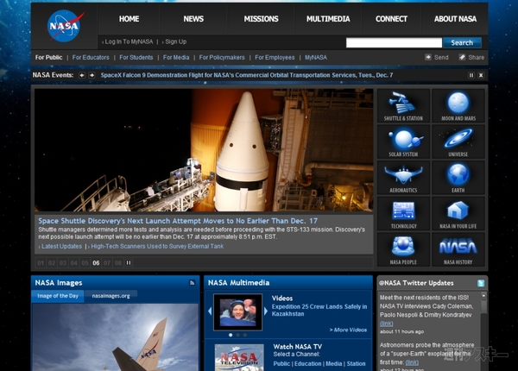
Task: Open the NASA in Your Life house icon
Action: [458, 214]
